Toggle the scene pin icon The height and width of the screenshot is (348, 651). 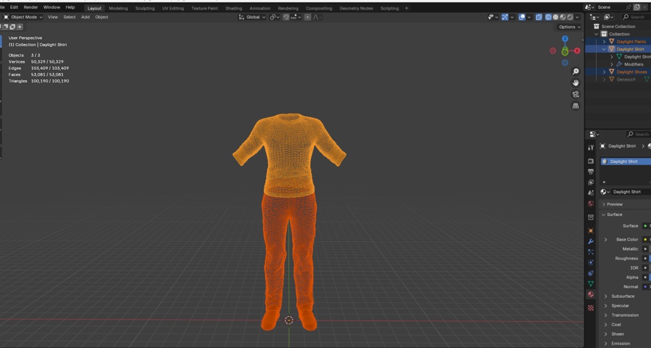pos(629,7)
